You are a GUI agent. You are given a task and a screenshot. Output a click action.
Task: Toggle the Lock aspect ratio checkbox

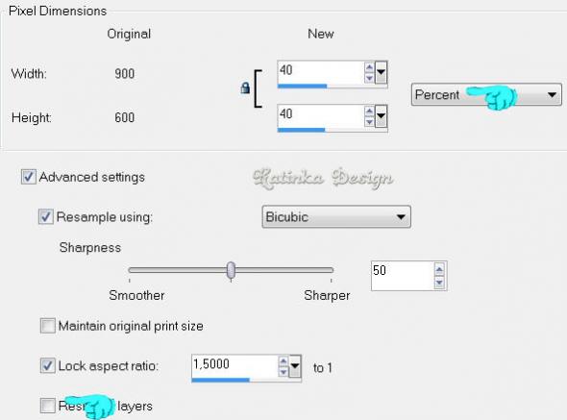pyautogui.click(x=48, y=366)
